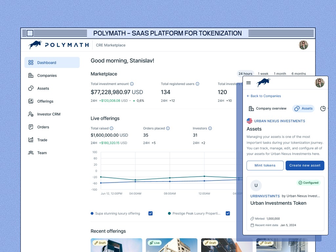Open URBNNVSTMNTS token link
The width and height of the screenshot is (336, 252).
pyautogui.click(x=265, y=196)
